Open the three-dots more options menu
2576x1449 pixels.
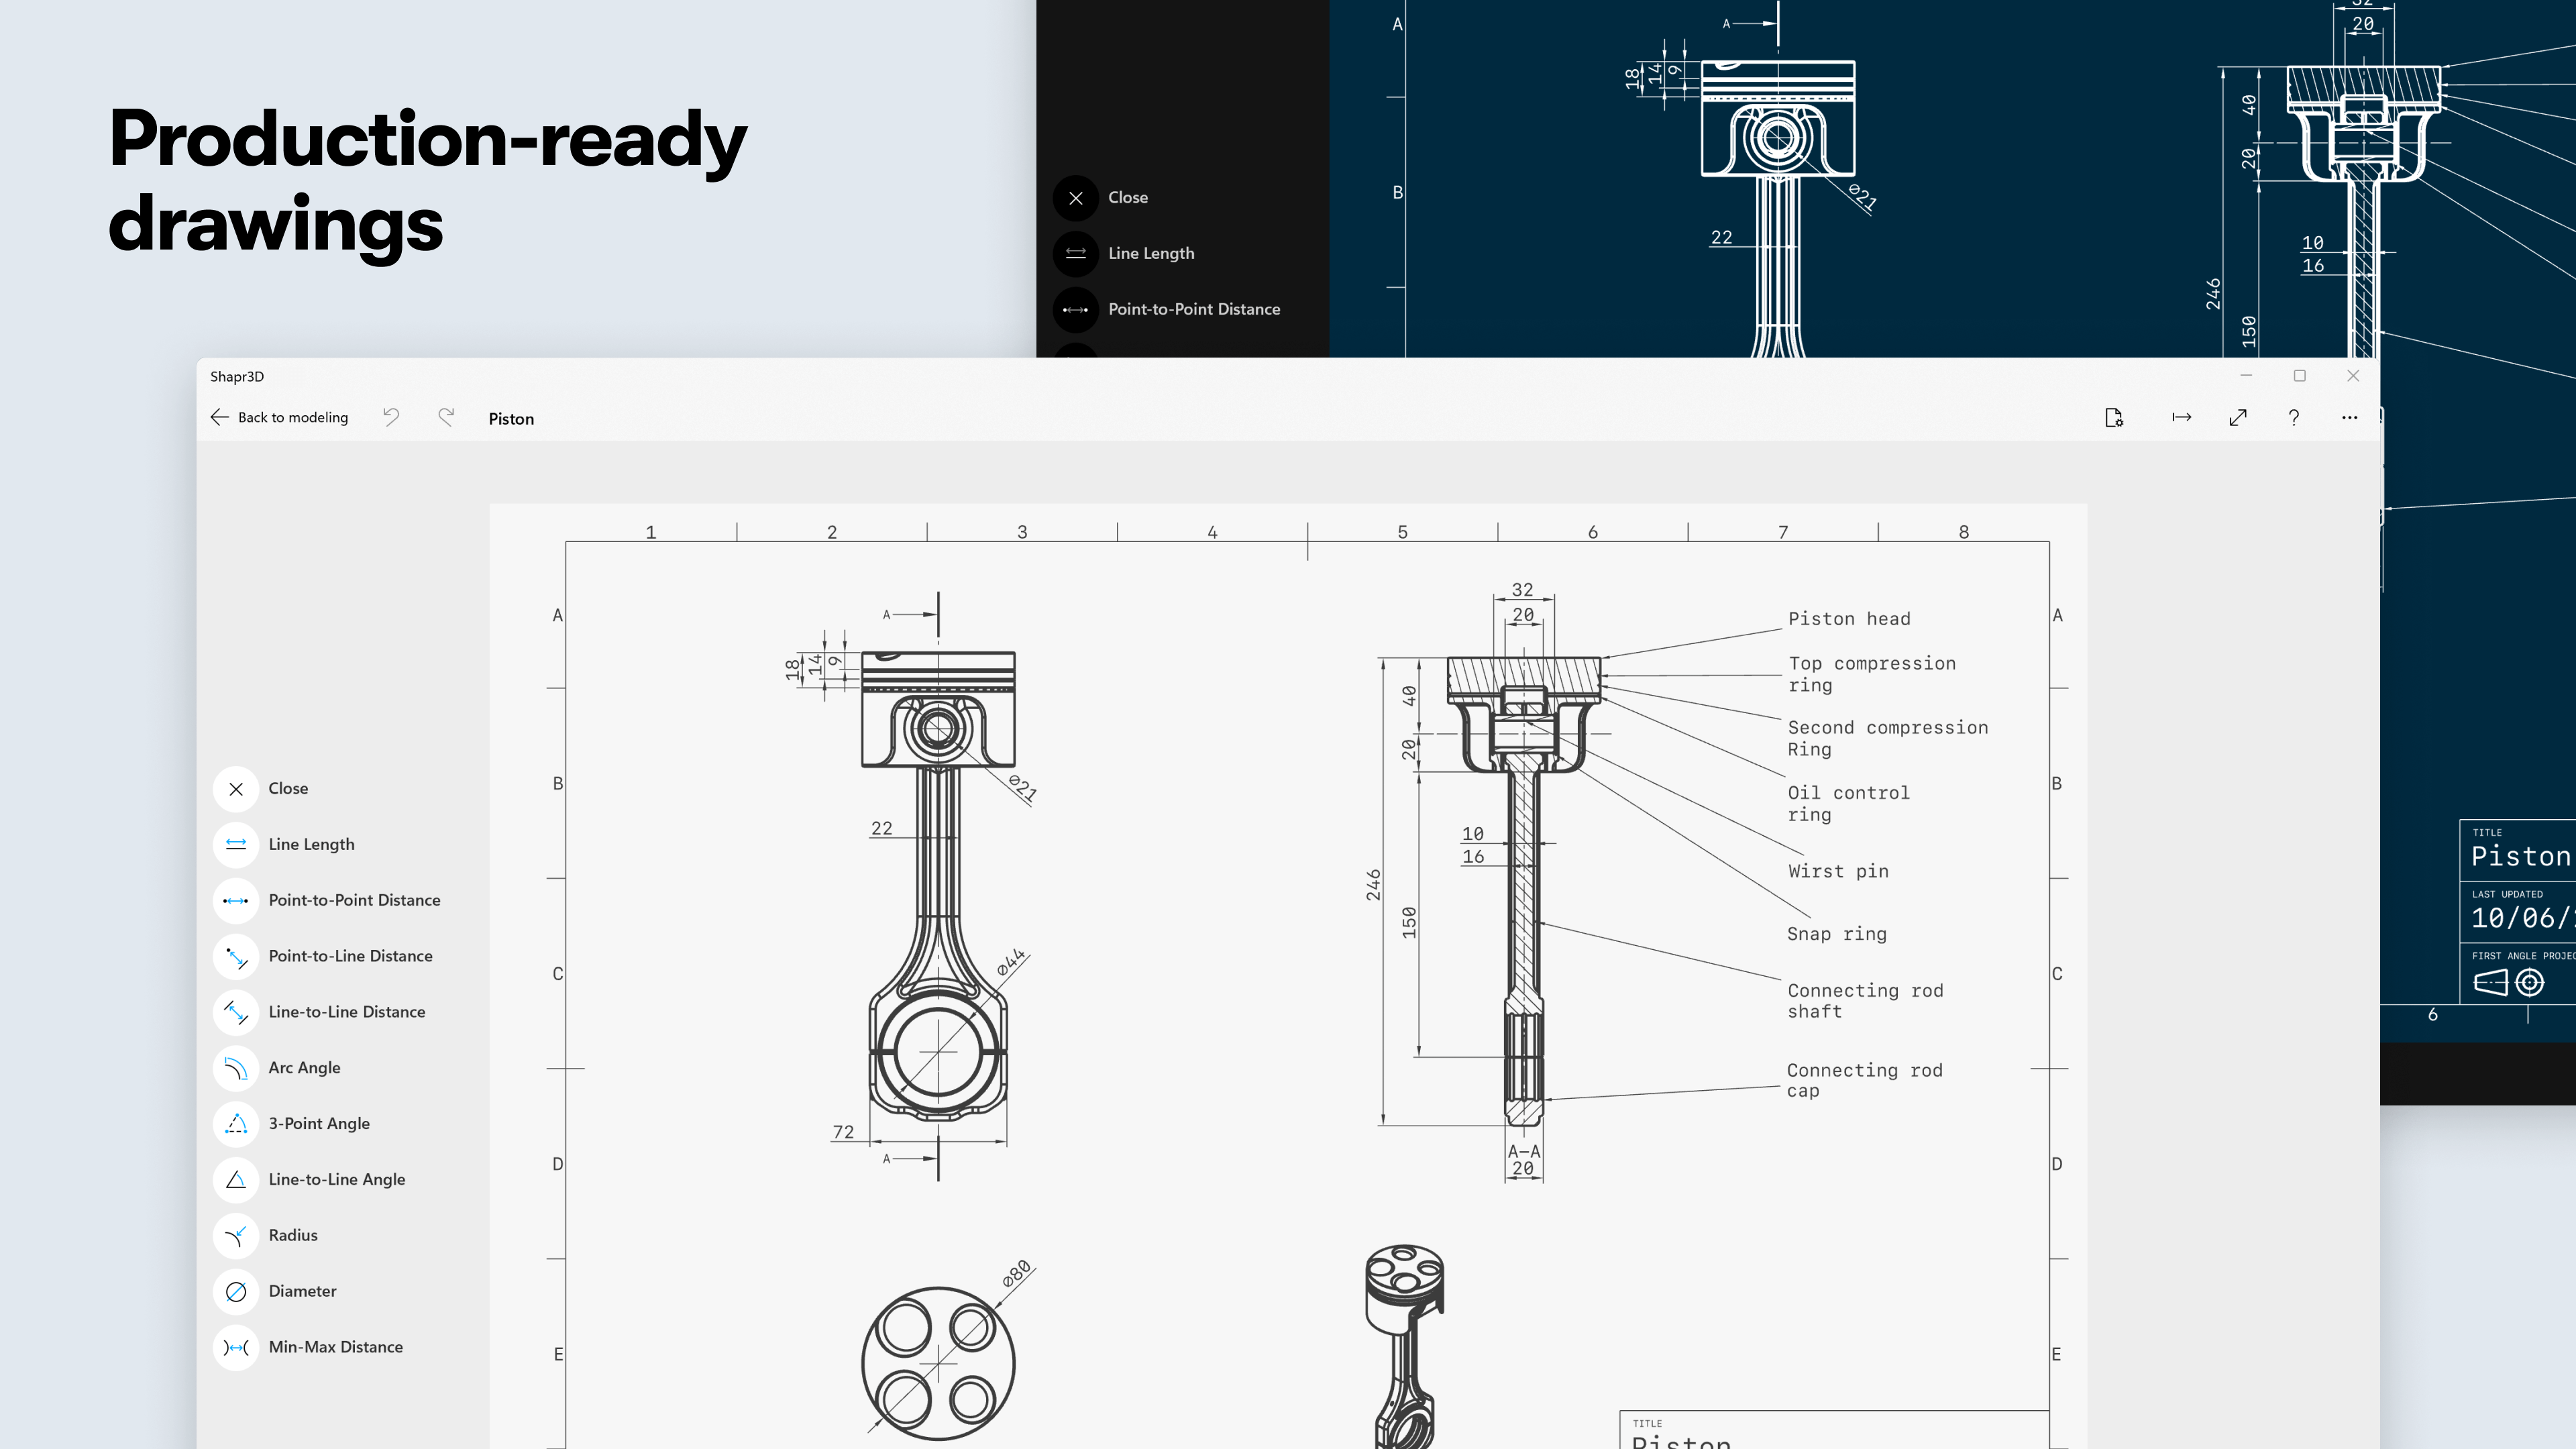coord(2349,418)
